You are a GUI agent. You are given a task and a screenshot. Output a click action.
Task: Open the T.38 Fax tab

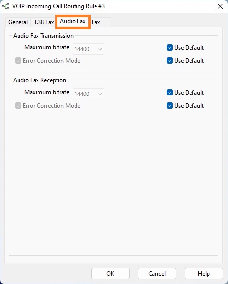44,22
